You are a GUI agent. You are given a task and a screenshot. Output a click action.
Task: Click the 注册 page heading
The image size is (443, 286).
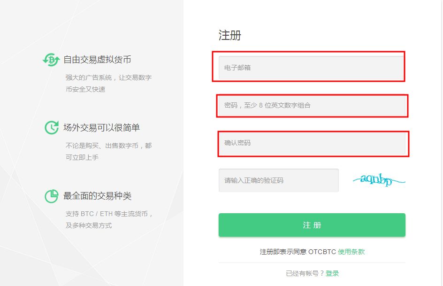click(x=230, y=35)
